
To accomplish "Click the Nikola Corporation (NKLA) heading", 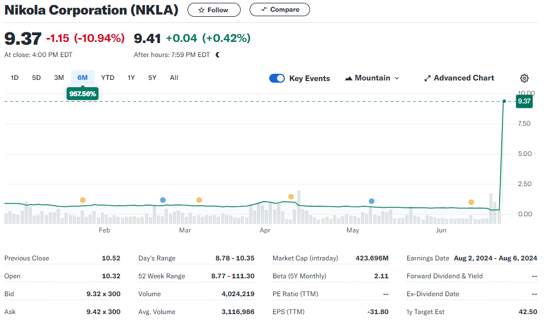I will pyautogui.click(x=91, y=10).
